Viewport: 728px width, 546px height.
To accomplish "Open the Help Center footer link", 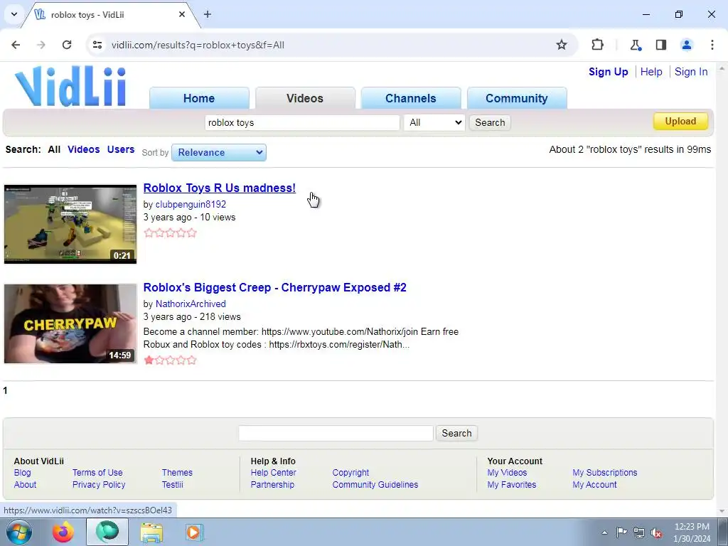I will [274, 472].
